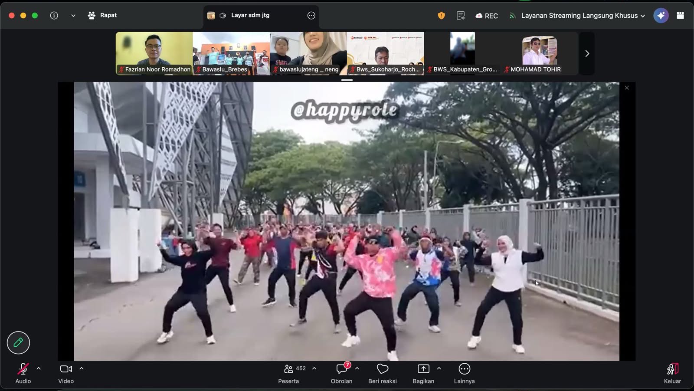The image size is (694, 391).
Task: Click the macOS green fullscreen window button
Action: point(35,15)
